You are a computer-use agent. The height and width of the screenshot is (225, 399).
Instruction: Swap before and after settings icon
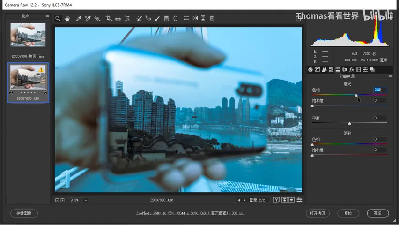coord(284,200)
